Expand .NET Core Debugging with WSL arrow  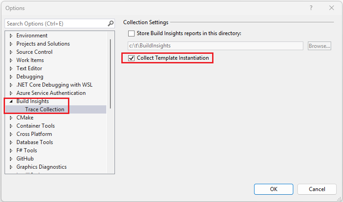(x=11, y=85)
